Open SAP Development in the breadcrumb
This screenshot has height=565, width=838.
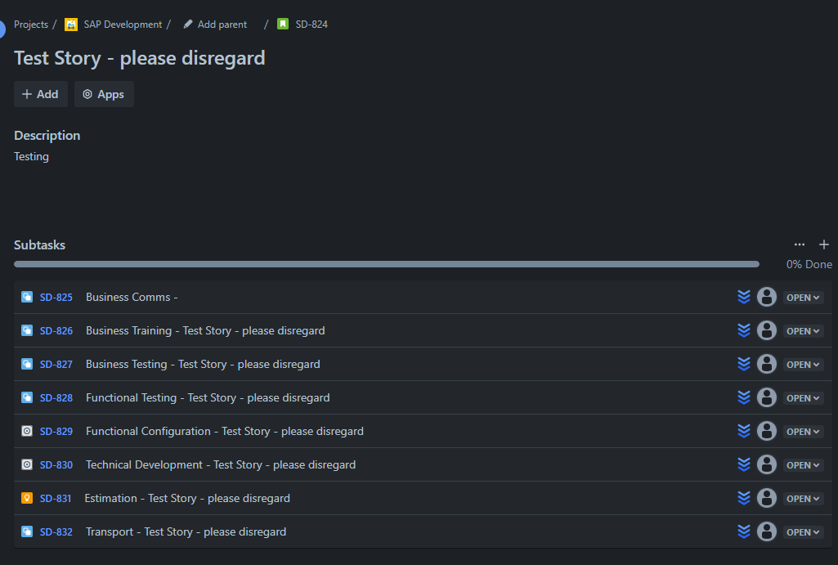tap(123, 25)
